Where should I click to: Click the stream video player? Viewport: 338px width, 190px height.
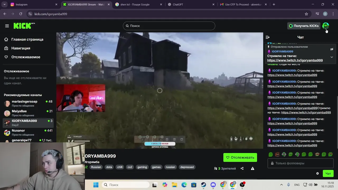click(x=160, y=91)
